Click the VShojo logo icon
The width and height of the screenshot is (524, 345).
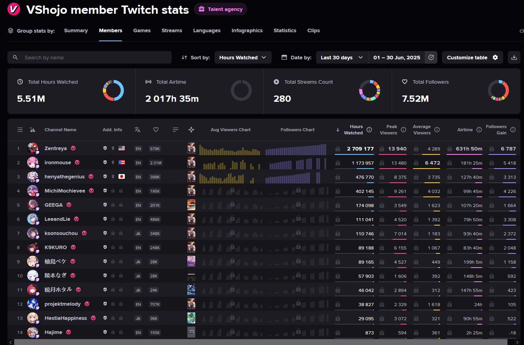click(14, 9)
